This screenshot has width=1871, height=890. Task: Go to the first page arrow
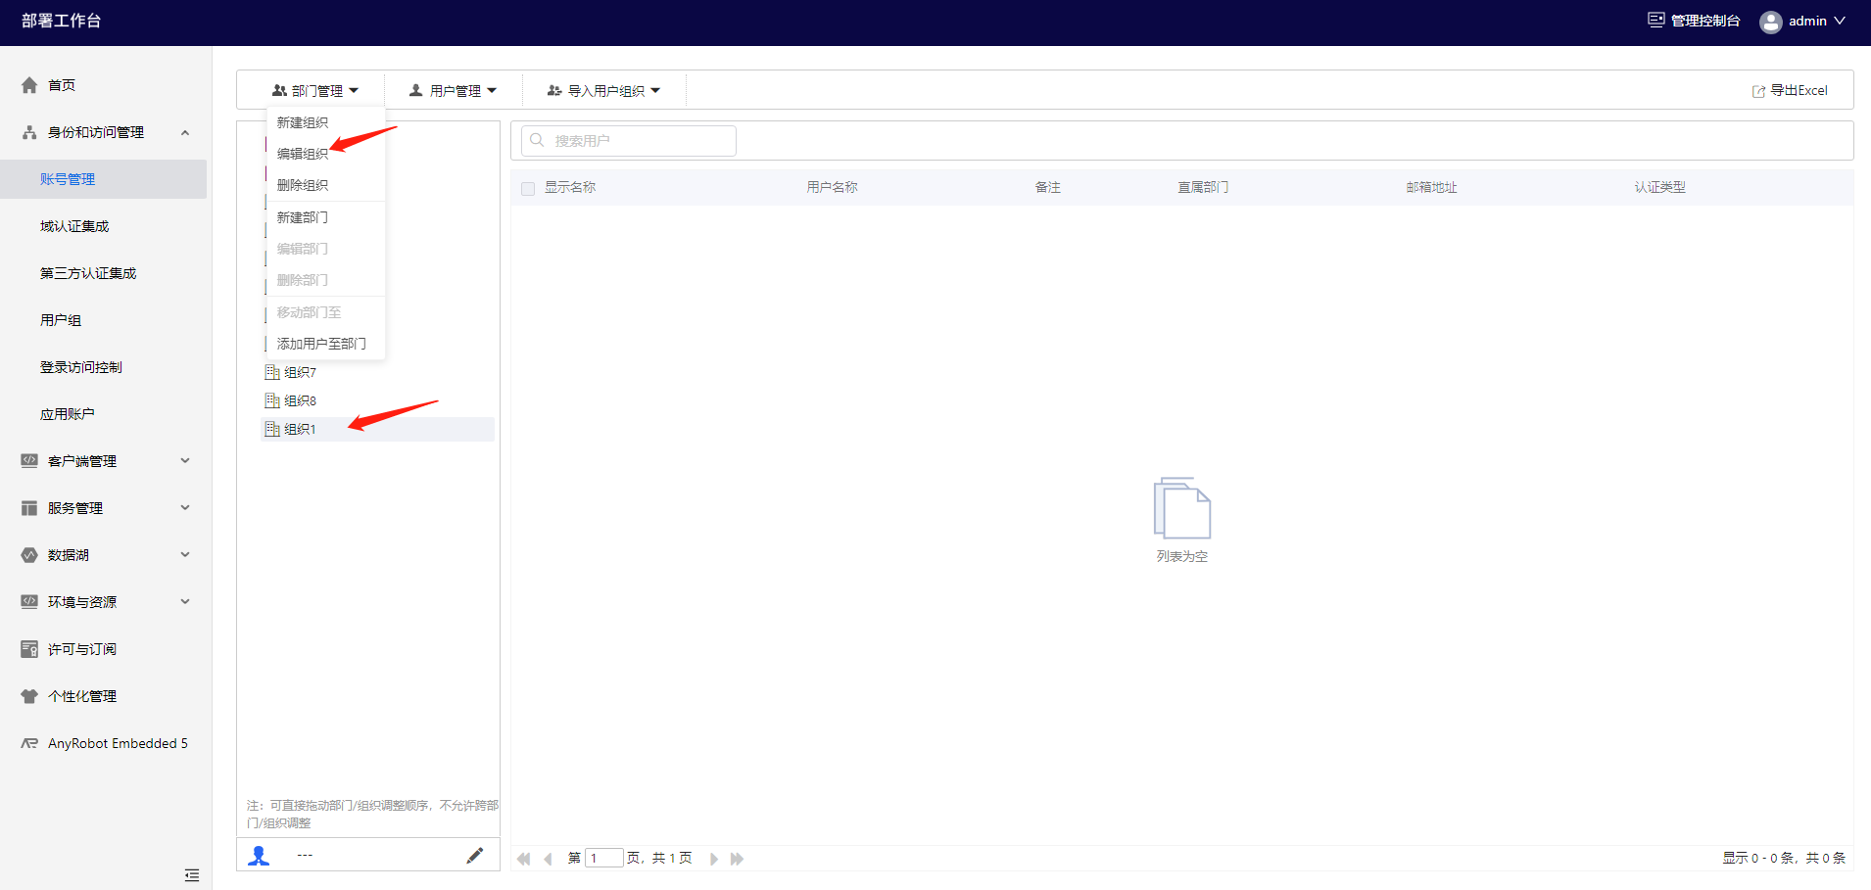click(x=524, y=859)
